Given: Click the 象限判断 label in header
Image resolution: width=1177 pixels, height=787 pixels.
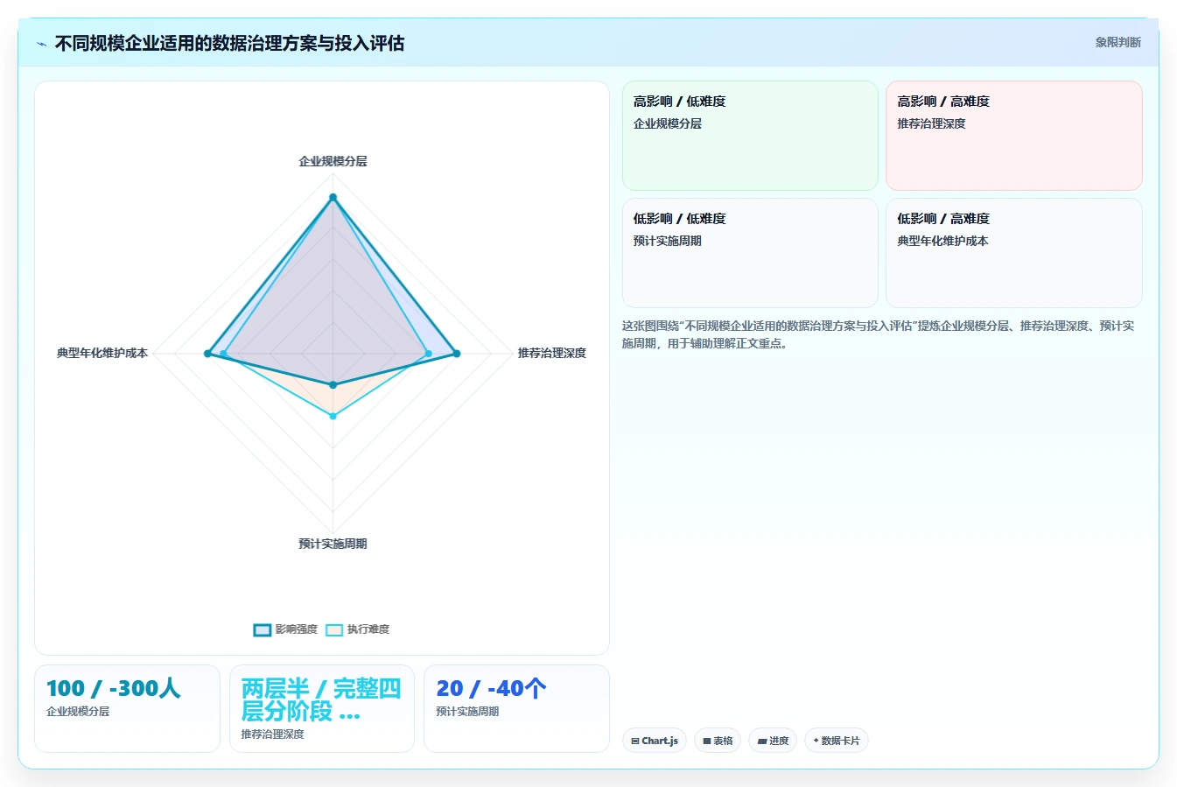Looking at the screenshot, I should (x=1118, y=42).
